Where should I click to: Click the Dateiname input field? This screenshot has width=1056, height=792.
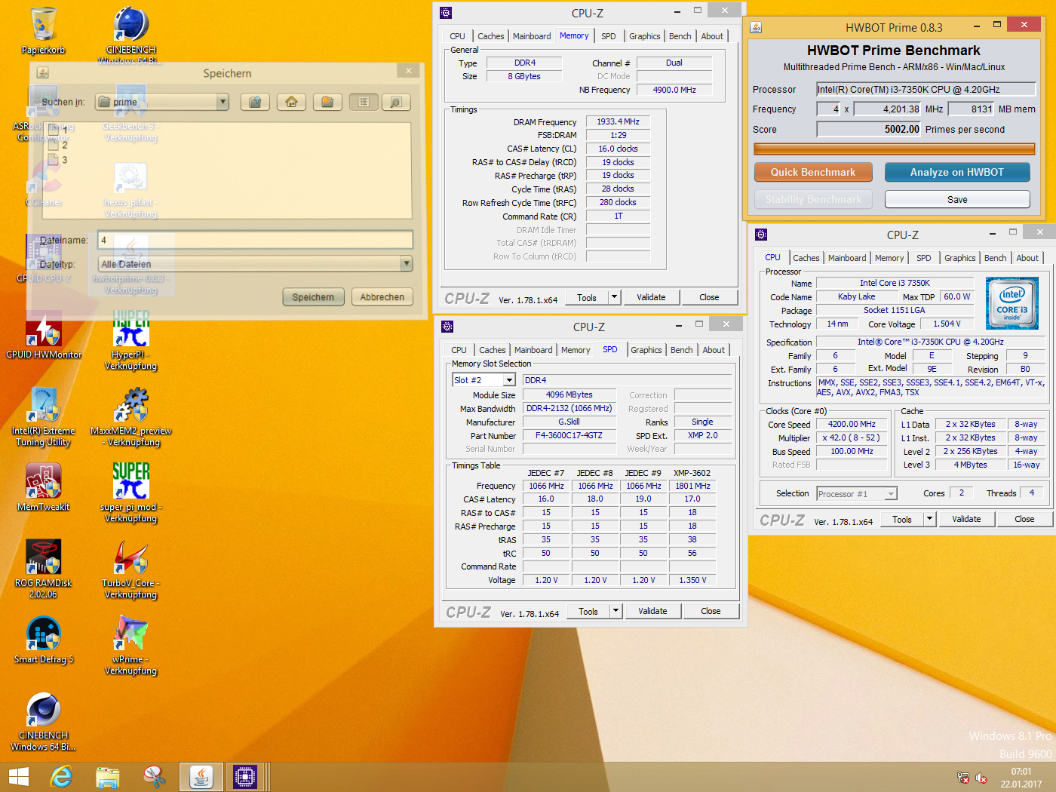pyautogui.click(x=255, y=240)
